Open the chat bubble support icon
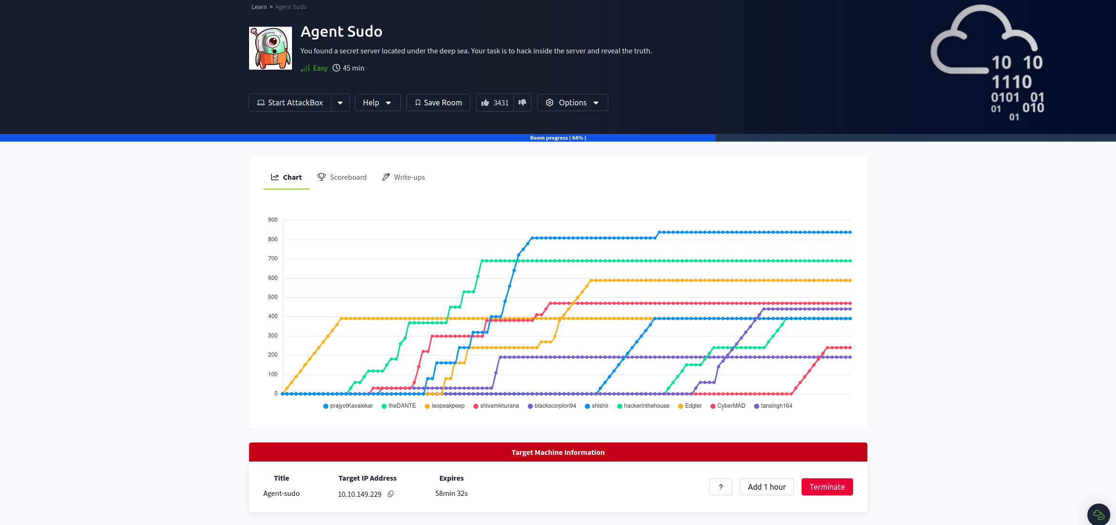This screenshot has width=1116, height=525. point(1098,515)
